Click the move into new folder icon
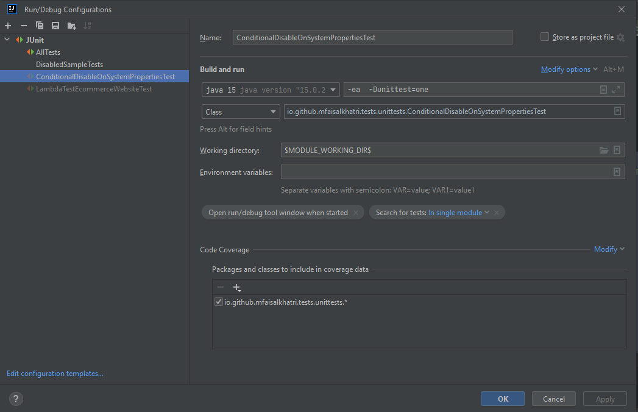 tap(71, 26)
